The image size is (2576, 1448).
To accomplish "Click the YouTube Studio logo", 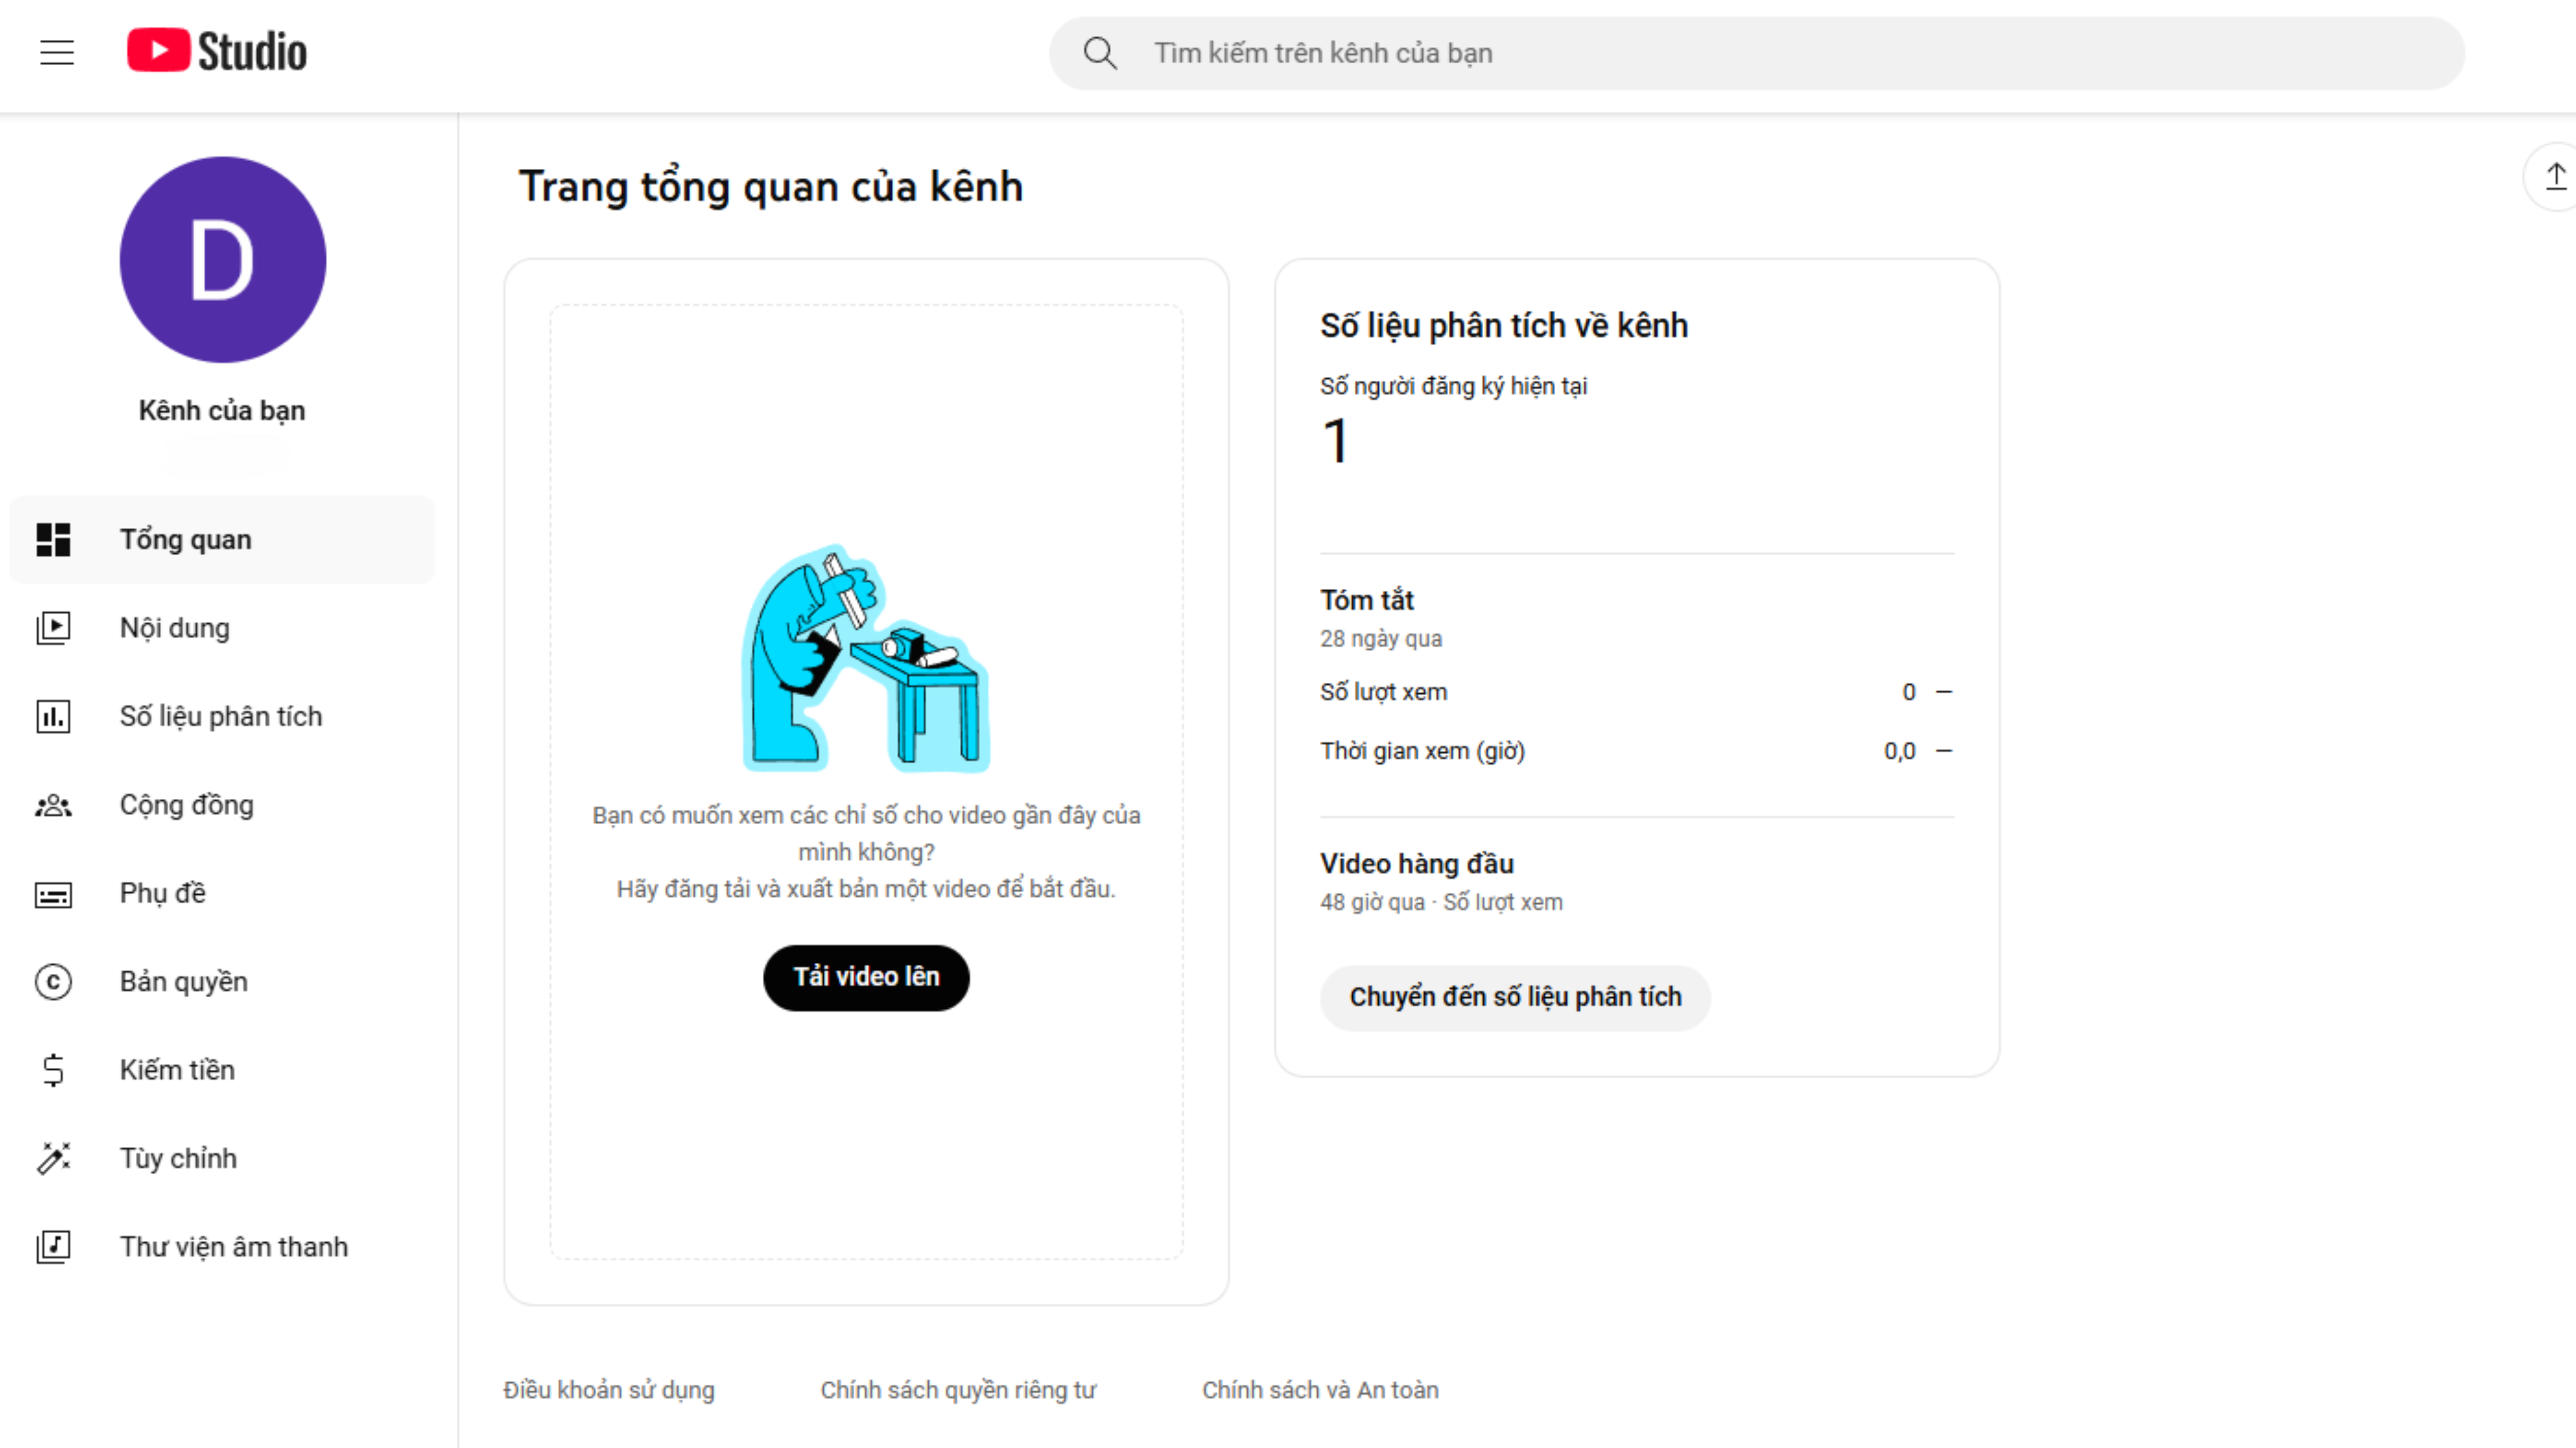I will pyautogui.click(x=217, y=52).
